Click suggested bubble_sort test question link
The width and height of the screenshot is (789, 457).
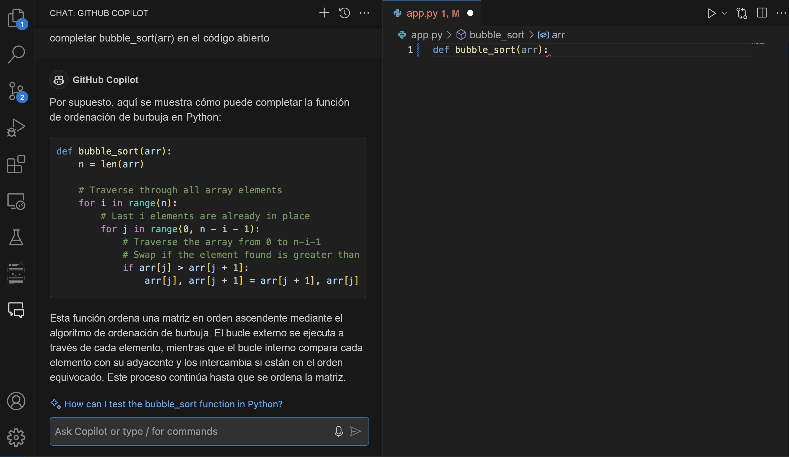click(173, 404)
